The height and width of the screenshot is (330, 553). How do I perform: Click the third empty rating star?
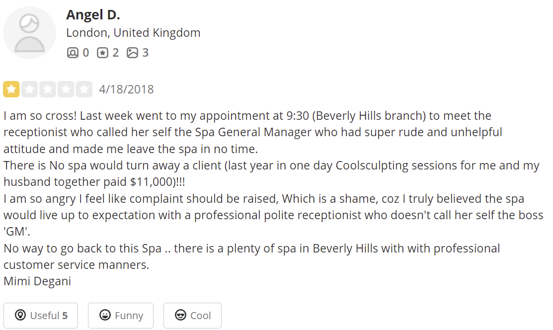tap(48, 89)
